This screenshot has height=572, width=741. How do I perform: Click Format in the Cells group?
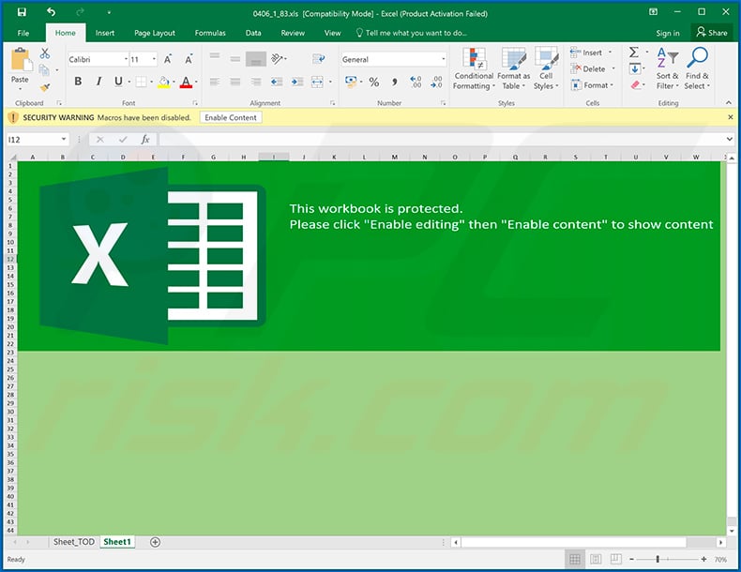click(x=593, y=85)
